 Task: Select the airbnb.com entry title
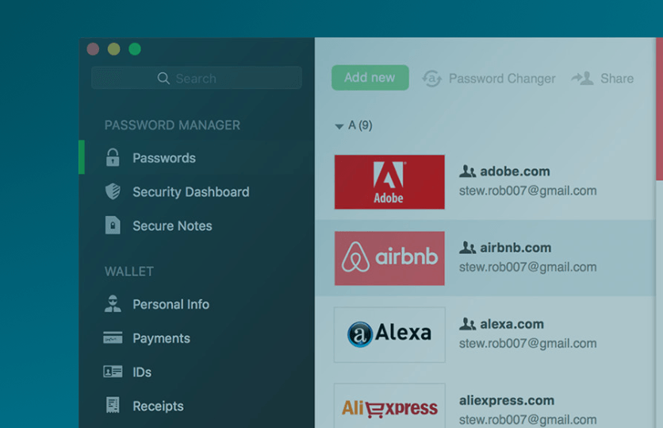[x=515, y=247]
